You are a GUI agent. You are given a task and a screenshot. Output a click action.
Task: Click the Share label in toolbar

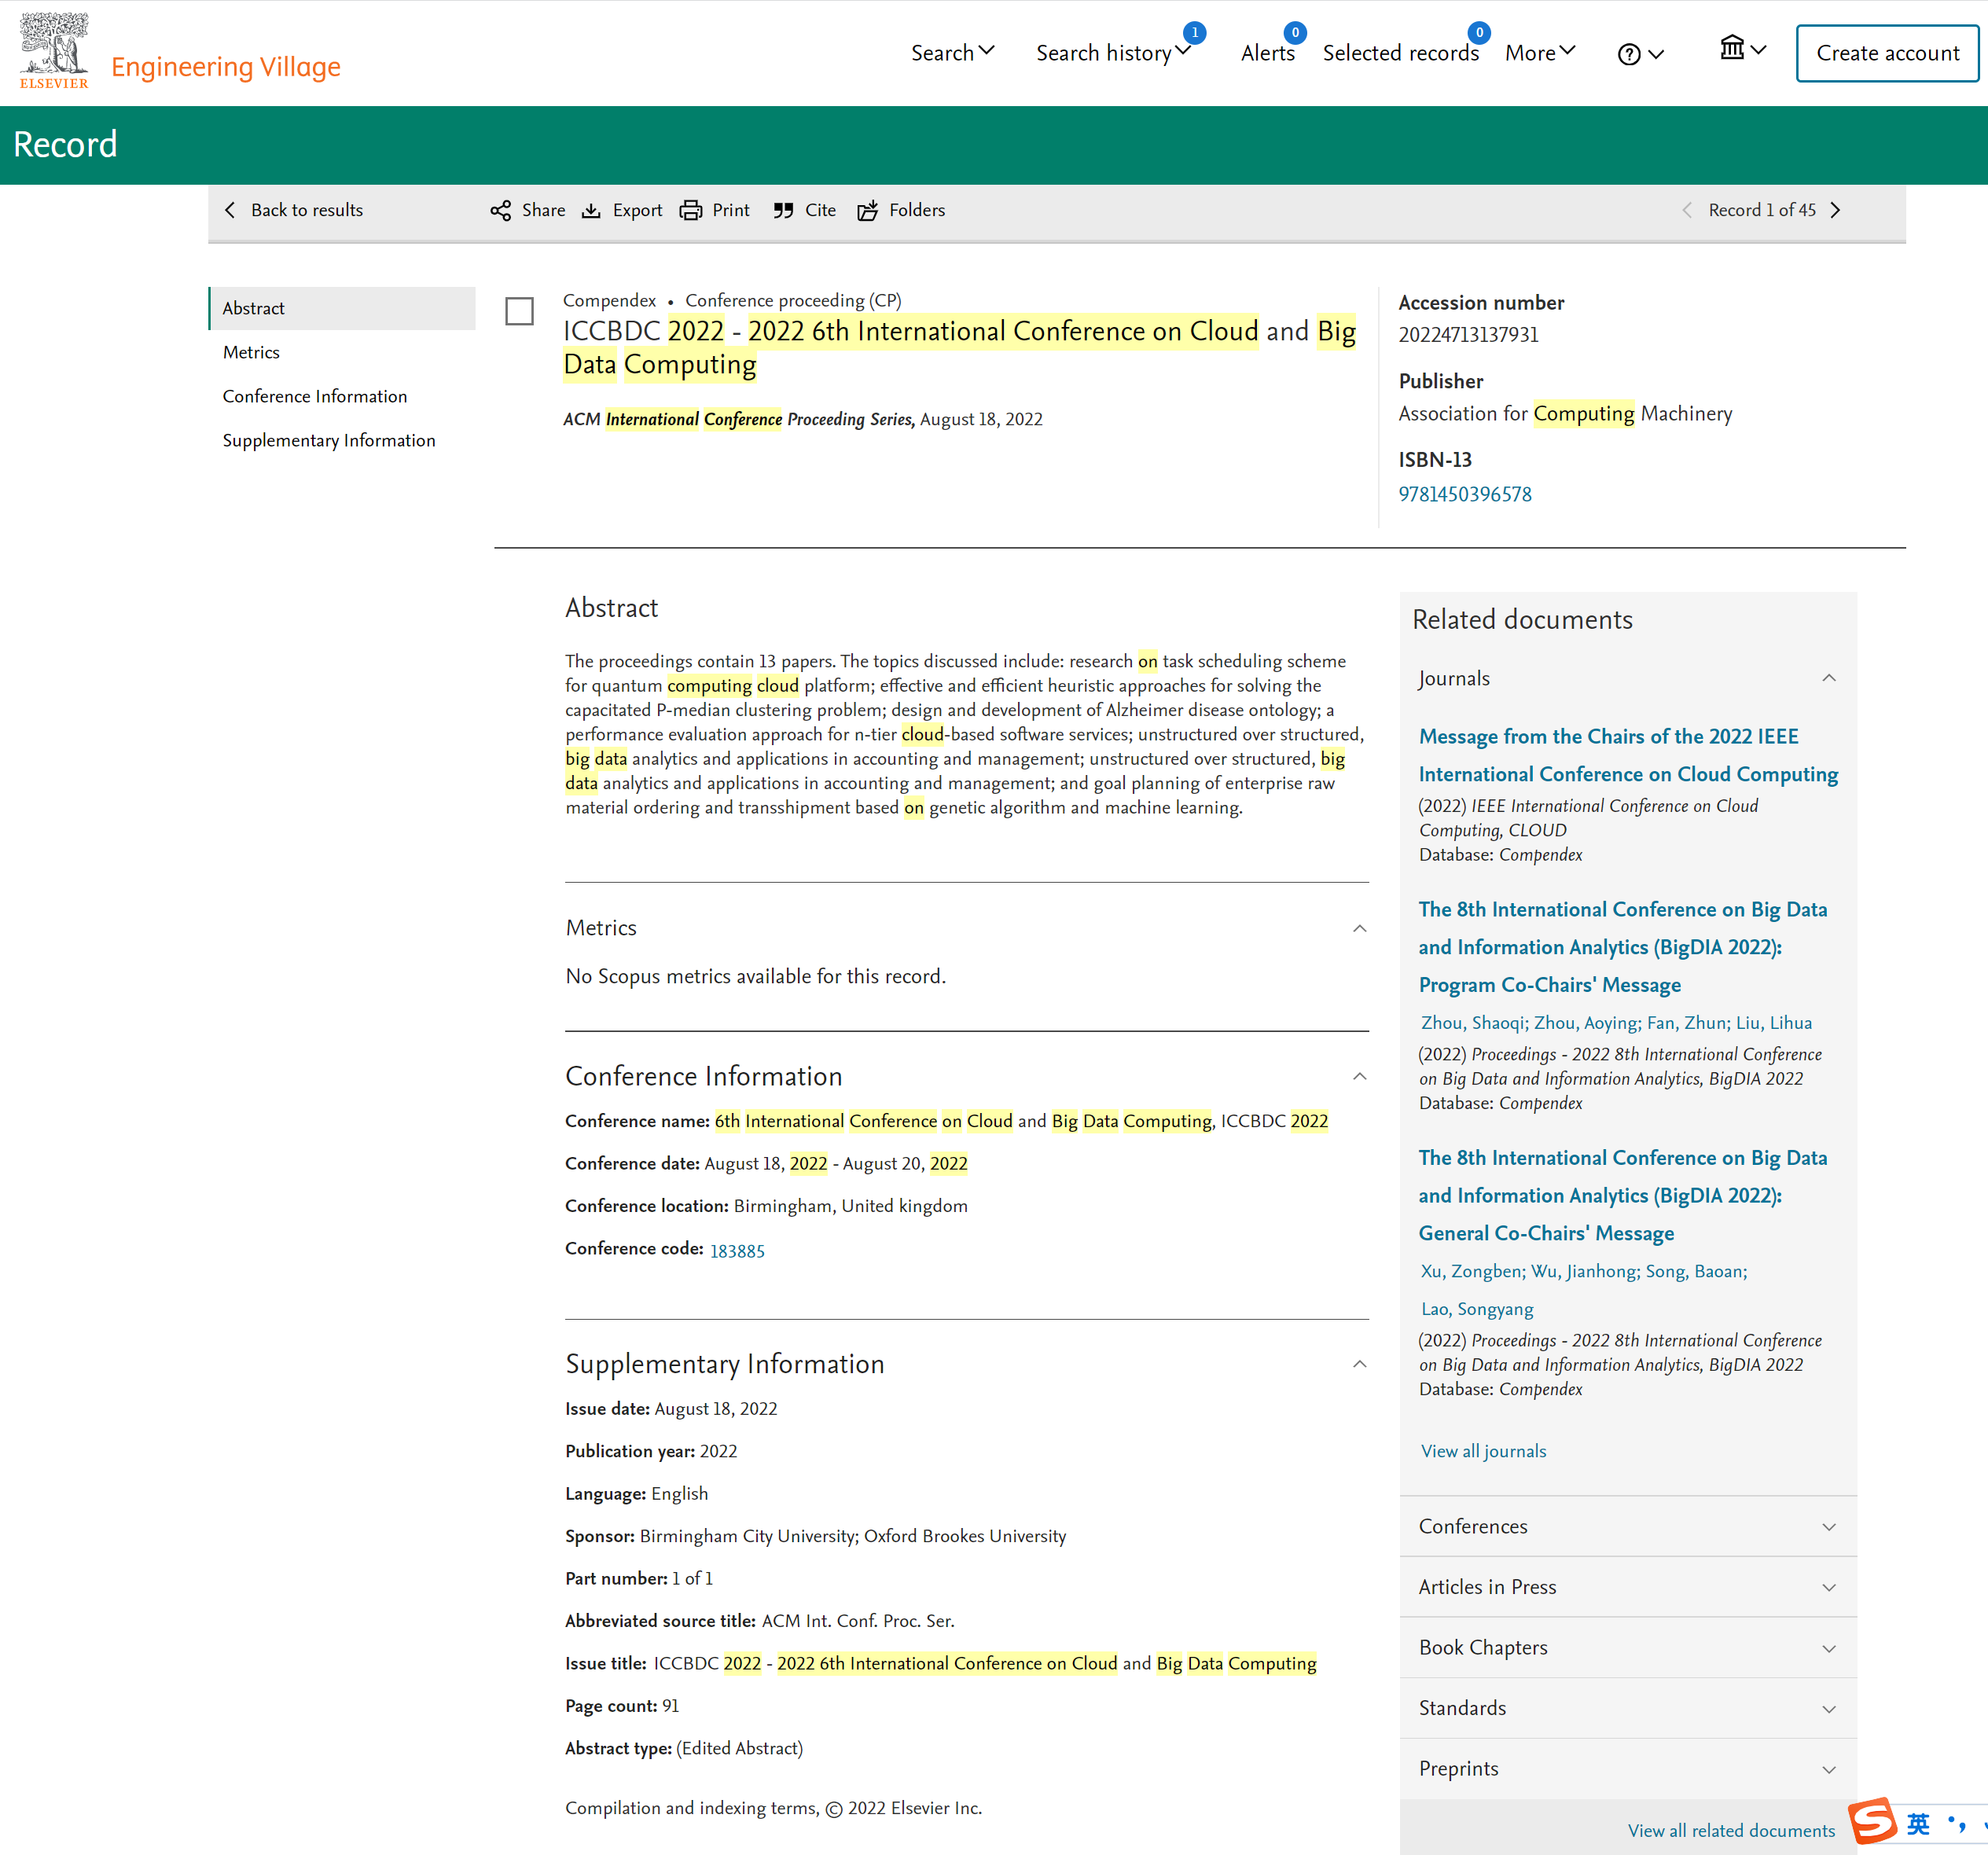pos(543,210)
